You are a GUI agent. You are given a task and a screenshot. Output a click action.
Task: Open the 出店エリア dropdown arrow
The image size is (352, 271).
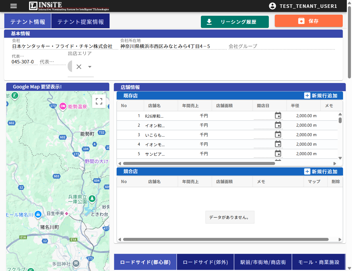coord(90,66)
